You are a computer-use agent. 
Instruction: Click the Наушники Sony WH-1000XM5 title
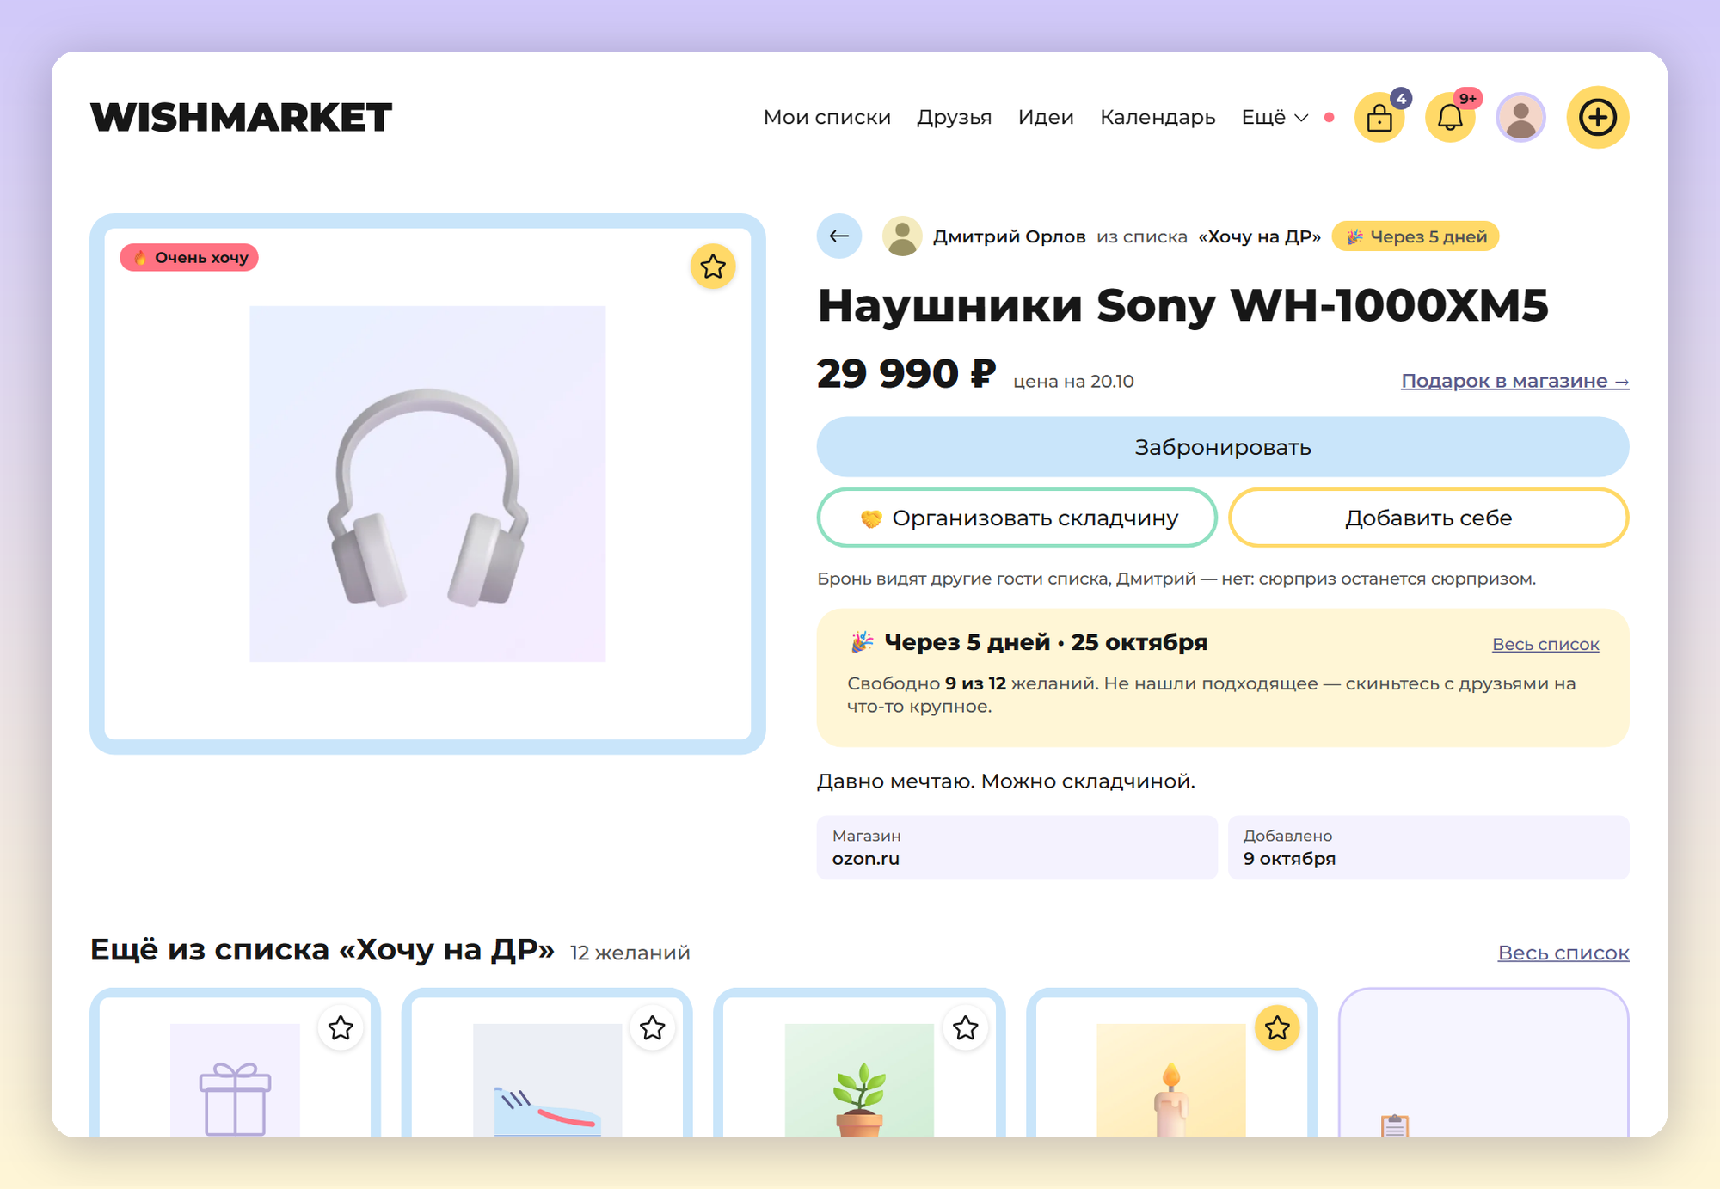(x=1182, y=305)
